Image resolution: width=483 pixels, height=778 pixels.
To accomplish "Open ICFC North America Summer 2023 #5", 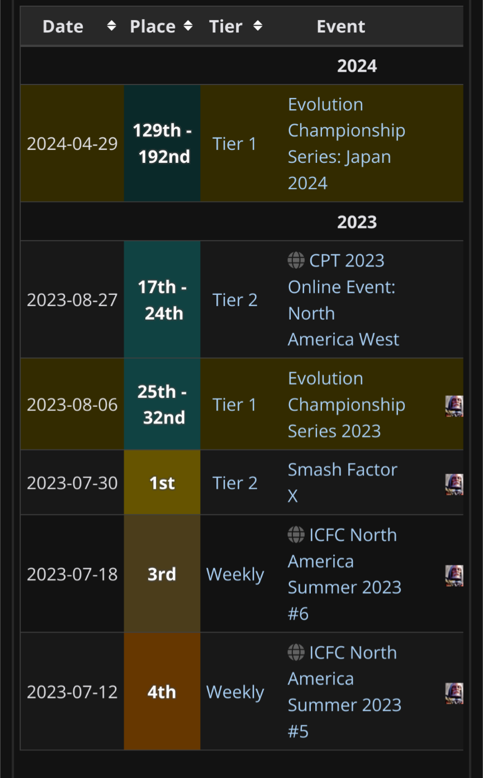I will click(x=344, y=692).
